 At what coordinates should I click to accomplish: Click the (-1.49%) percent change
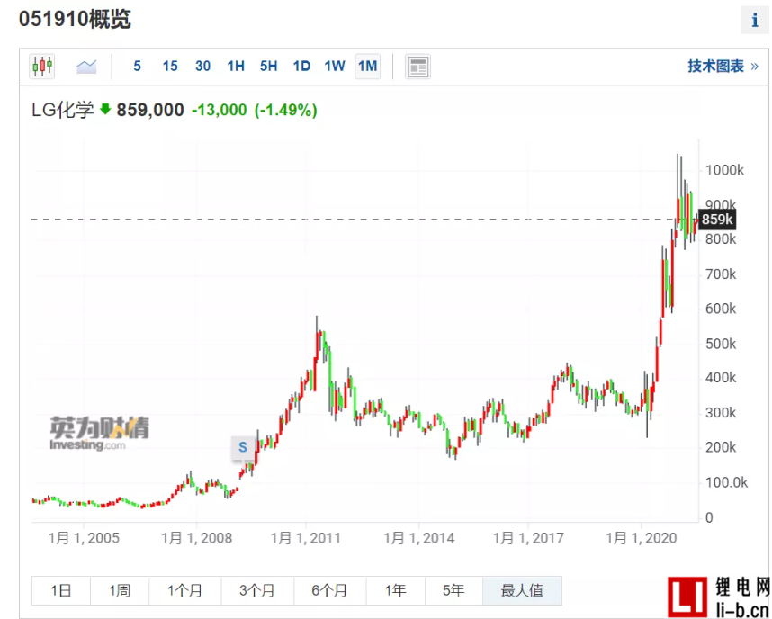[285, 110]
